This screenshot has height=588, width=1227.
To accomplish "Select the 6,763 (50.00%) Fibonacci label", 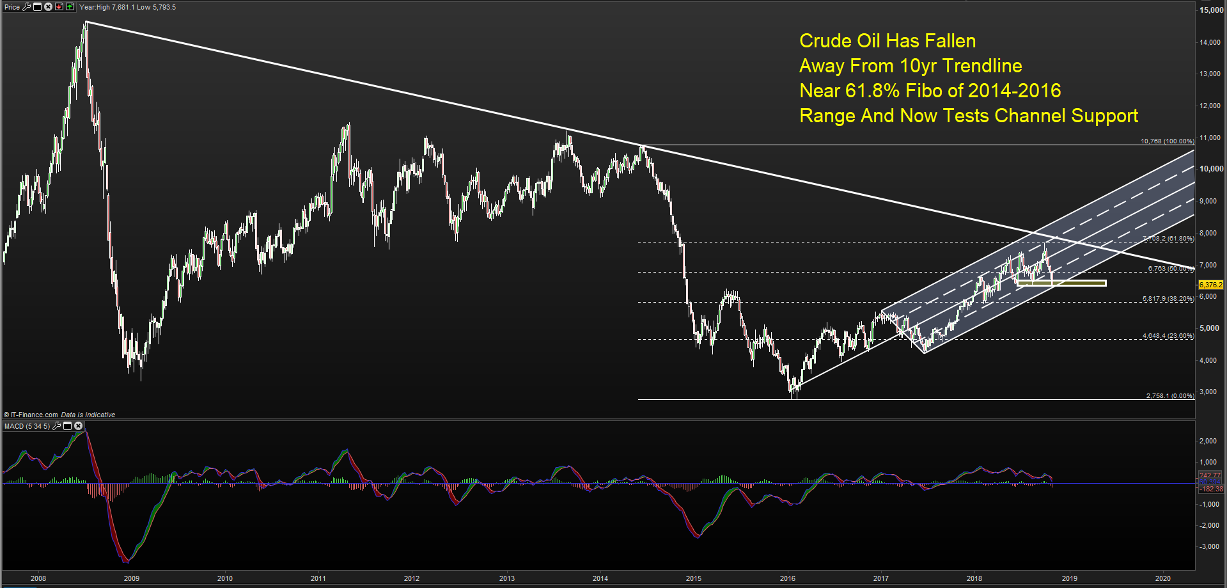I will click(x=1171, y=269).
